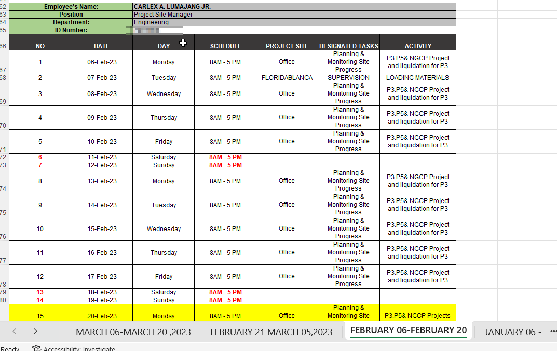Select the Department label cell

pos(71,22)
